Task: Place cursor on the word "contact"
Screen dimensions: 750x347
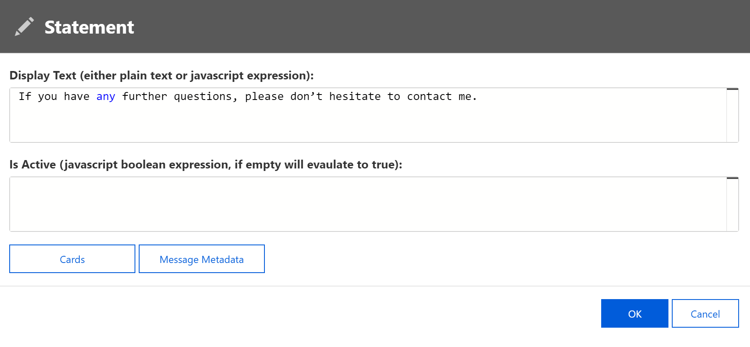Action: point(429,97)
